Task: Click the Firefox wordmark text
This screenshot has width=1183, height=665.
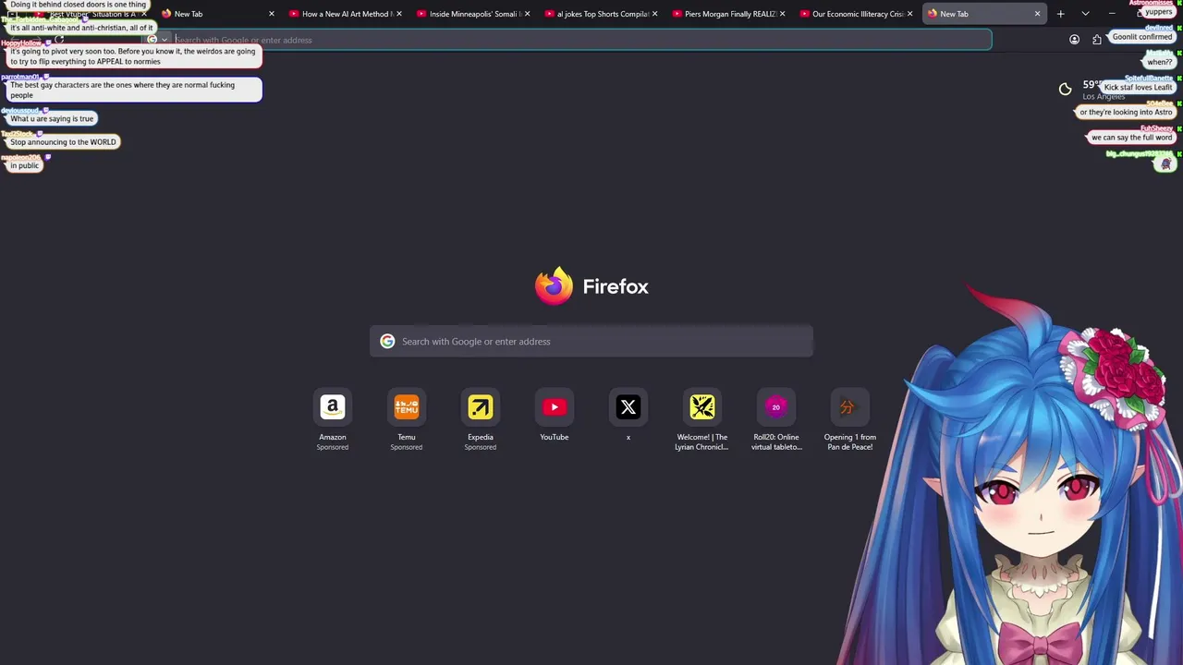Action: [x=616, y=286]
